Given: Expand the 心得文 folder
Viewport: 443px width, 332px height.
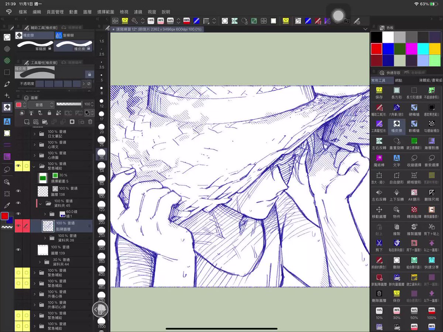Looking at the screenshot, I should click(35, 145).
